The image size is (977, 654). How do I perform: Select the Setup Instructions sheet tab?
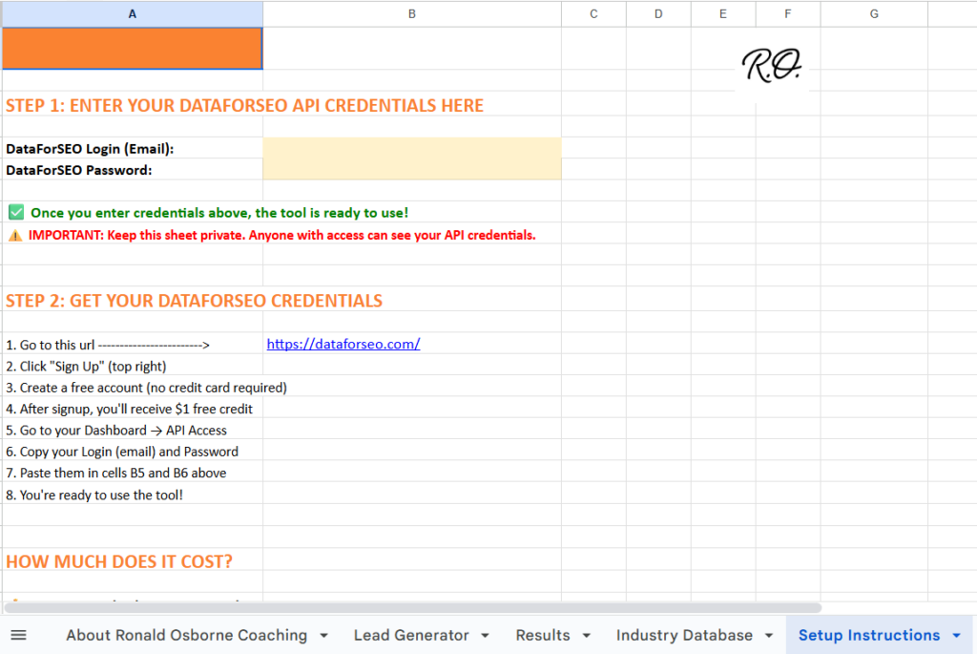point(868,634)
